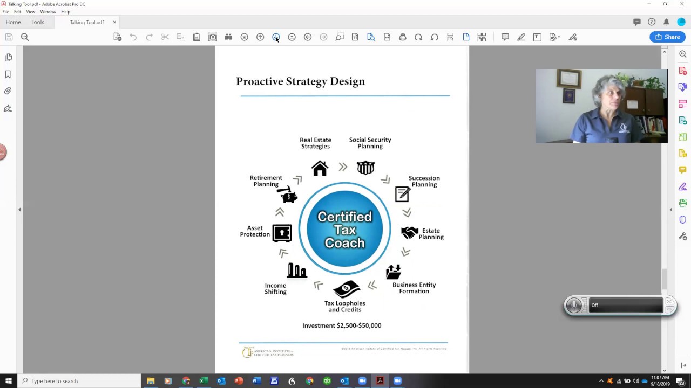This screenshot has height=388, width=691.
Task: Go to previous page up-arrow
Action: click(260, 37)
